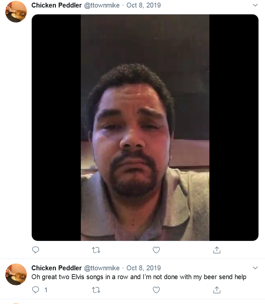Click the @ttownmike handle on first tweet

(x=102, y=5)
